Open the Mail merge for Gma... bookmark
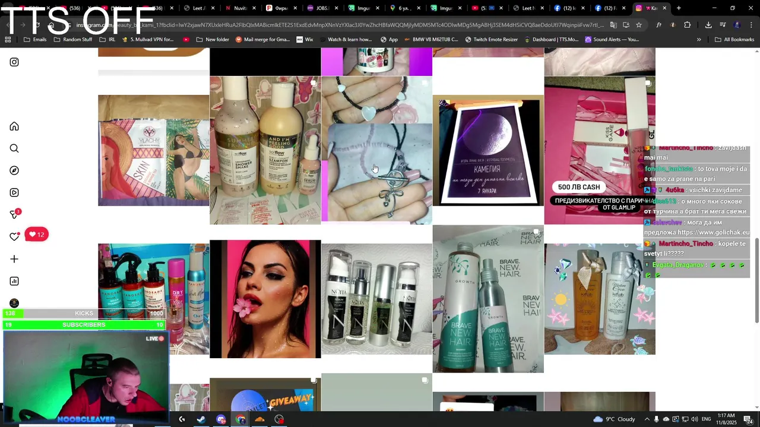The height and width of the screenshot is (427, 760). click(262, 39)
